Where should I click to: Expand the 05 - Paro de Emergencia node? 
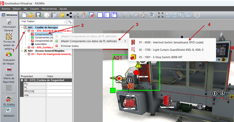click(25, 54)
